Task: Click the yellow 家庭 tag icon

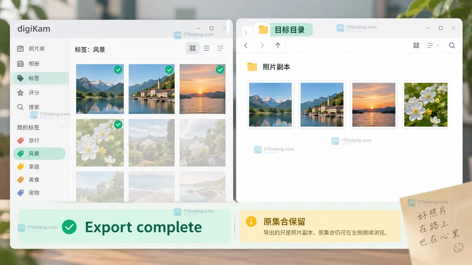Action: 20,167
